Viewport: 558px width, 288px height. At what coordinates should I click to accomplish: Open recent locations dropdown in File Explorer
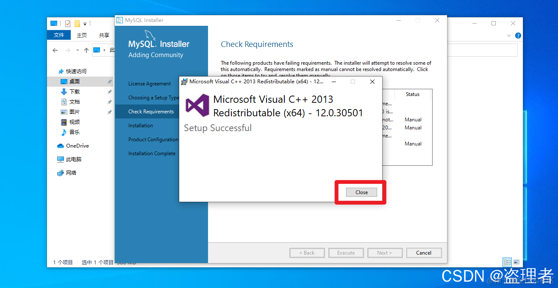[x=78, y=50]
